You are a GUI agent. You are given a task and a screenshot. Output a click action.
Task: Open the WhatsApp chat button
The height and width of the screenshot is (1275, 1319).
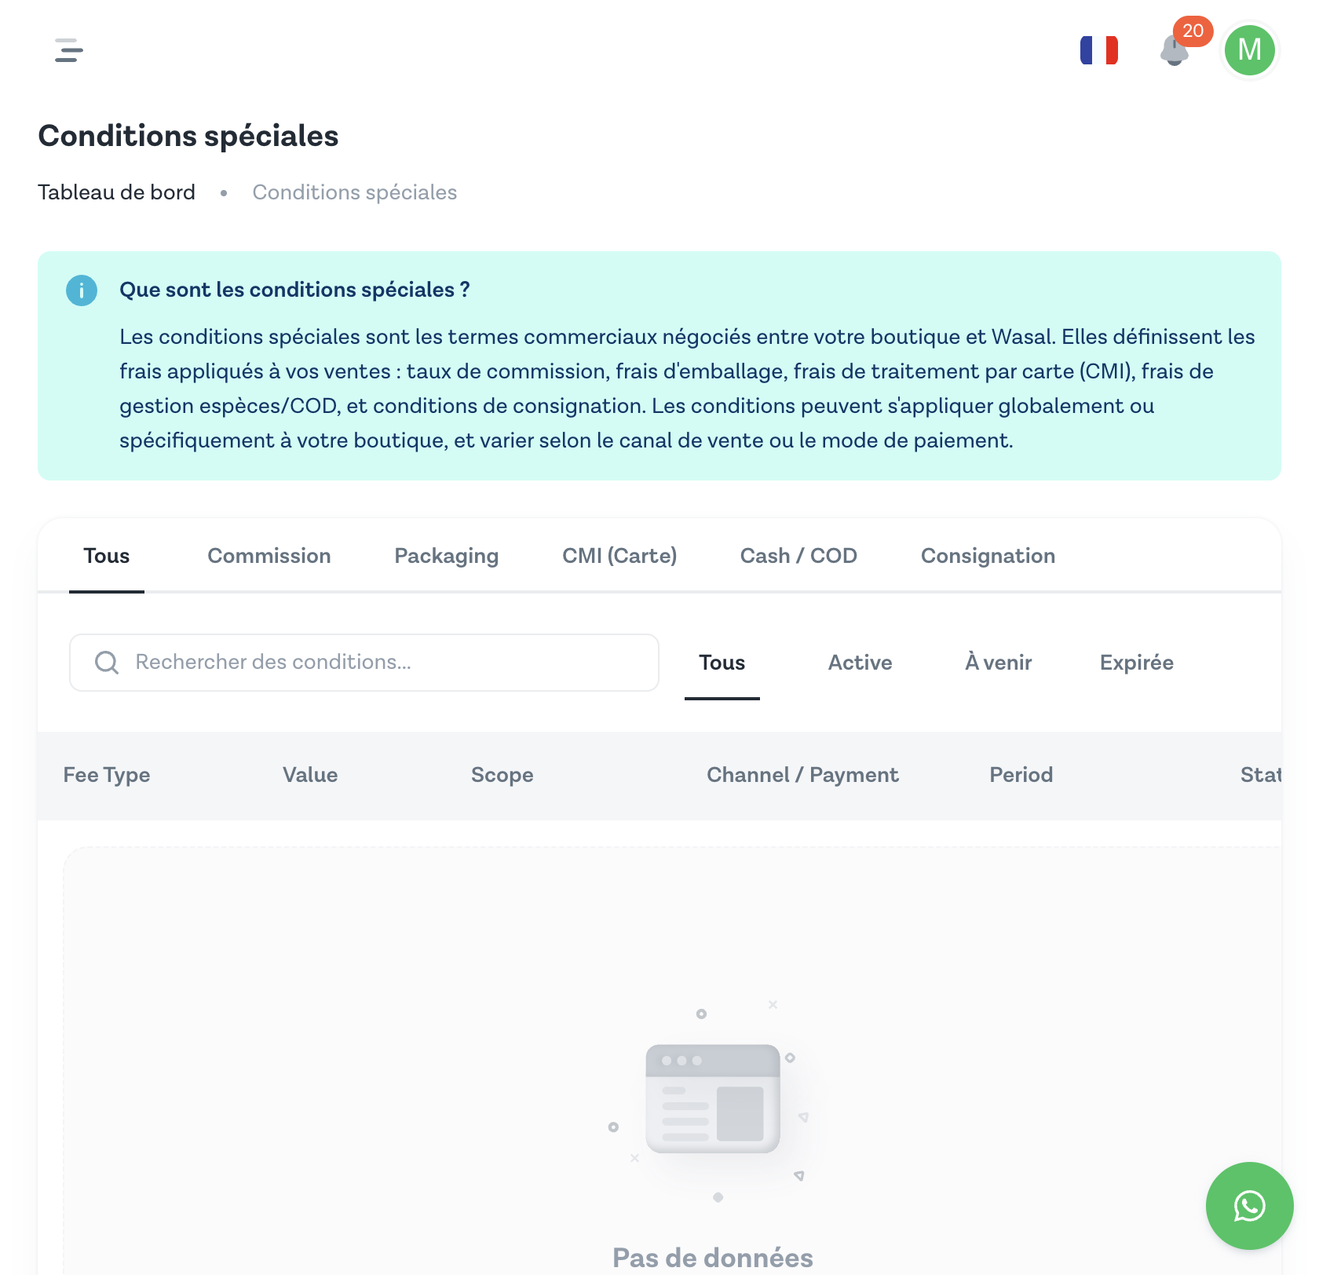[x=1249, y=1205]
